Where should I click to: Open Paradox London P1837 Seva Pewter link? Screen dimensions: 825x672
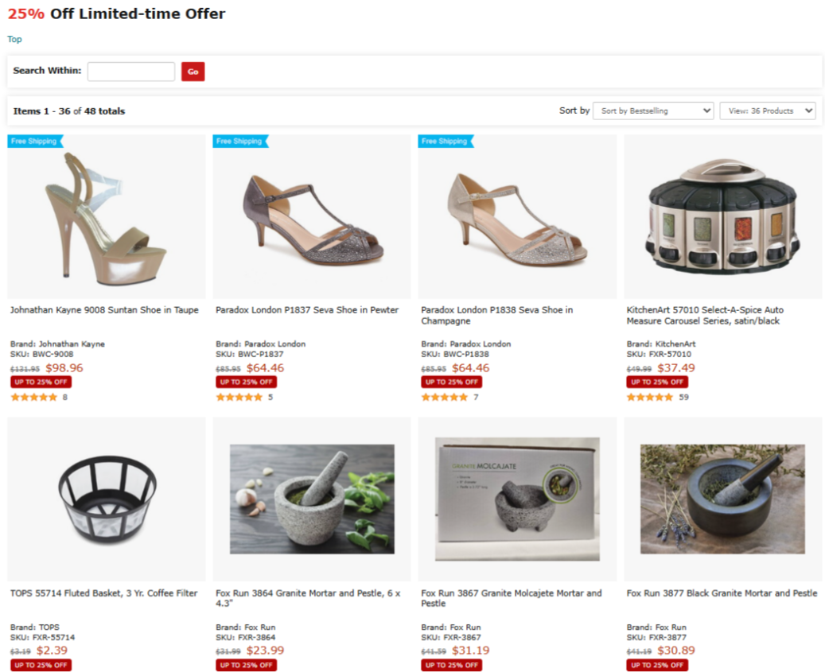point(307,310)
